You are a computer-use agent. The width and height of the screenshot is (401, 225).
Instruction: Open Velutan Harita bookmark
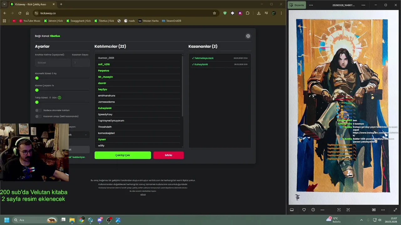(148, 21)
